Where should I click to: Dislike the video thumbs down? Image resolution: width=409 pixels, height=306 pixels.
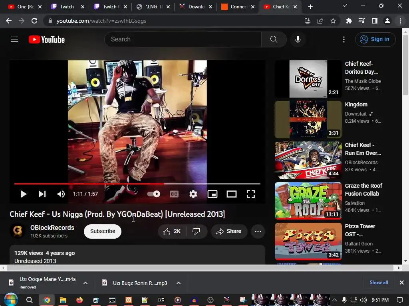196,231
